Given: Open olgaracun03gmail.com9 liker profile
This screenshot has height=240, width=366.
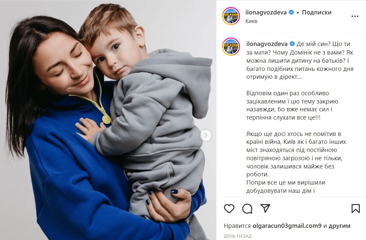Looking at the screenshot, I should point(287,226).
